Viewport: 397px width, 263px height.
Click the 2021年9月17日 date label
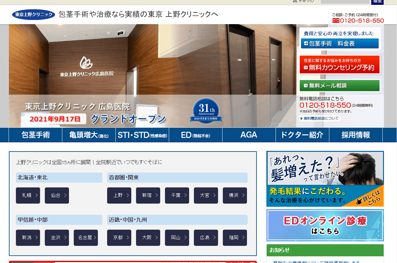click(55, 119)
